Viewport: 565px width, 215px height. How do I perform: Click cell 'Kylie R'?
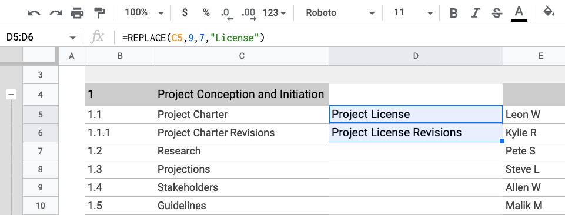[x=534, y=133]
